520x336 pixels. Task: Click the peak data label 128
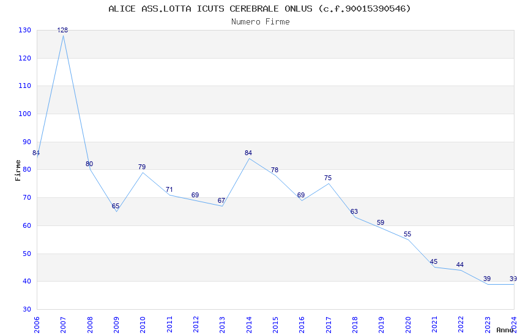click(x=62, y=30)
